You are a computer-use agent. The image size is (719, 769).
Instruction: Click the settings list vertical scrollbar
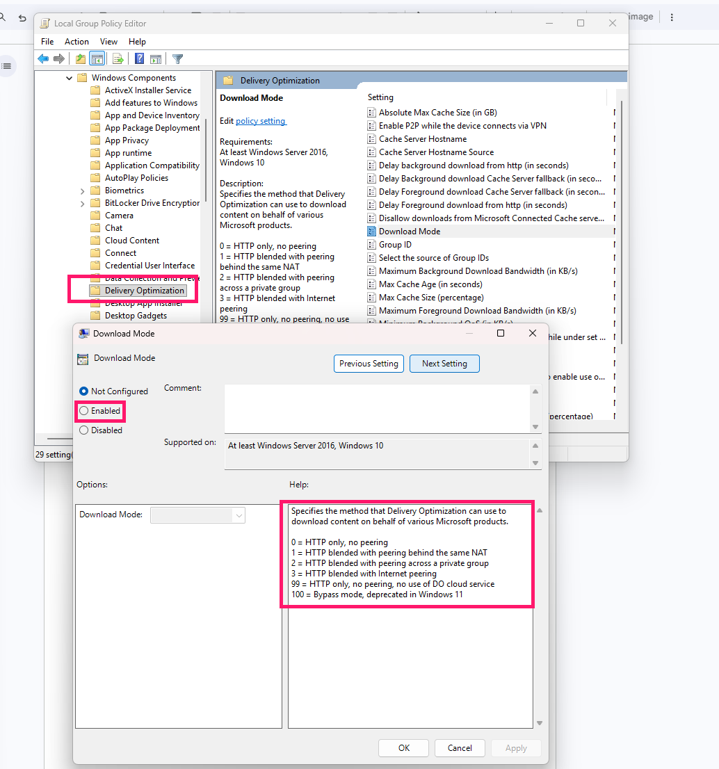[622, 222]
